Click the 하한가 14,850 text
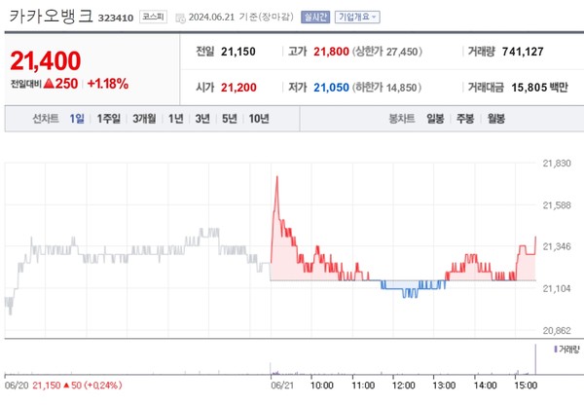 point(387,88)
